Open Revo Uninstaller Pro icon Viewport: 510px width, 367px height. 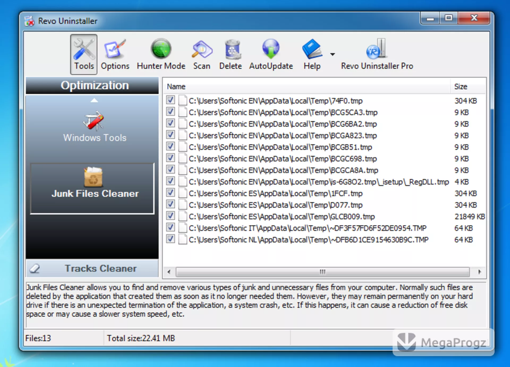377,49
